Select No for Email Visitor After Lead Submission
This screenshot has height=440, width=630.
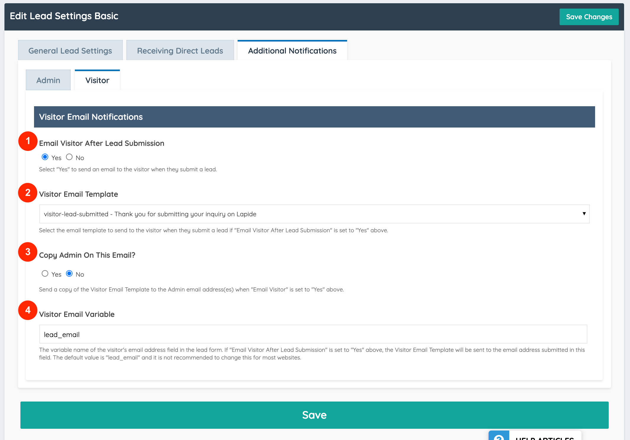point(69,157)
